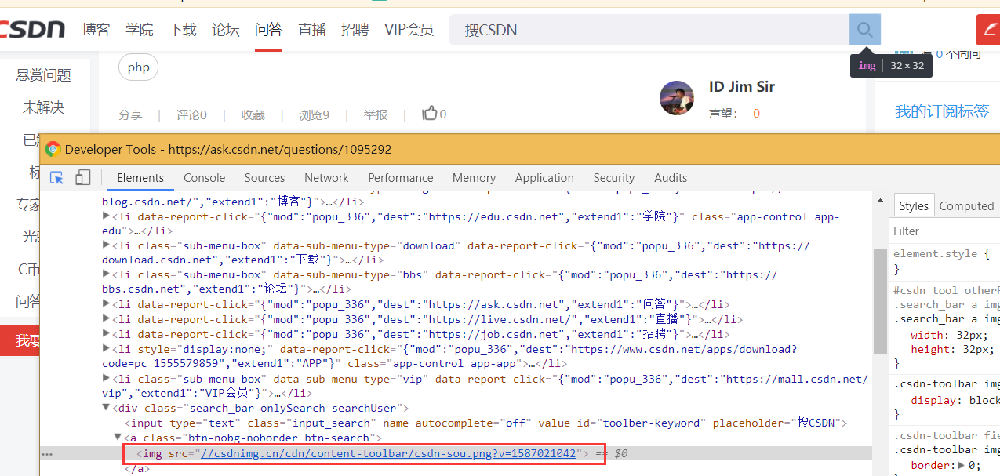Click 举报 to report the question

[376, 114]
